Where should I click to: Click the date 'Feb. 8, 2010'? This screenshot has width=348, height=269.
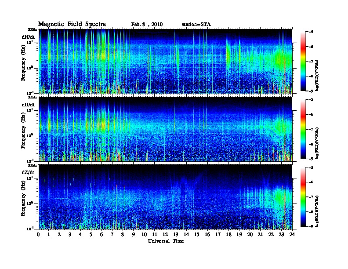pyautogui.click(x=147, y=25)
